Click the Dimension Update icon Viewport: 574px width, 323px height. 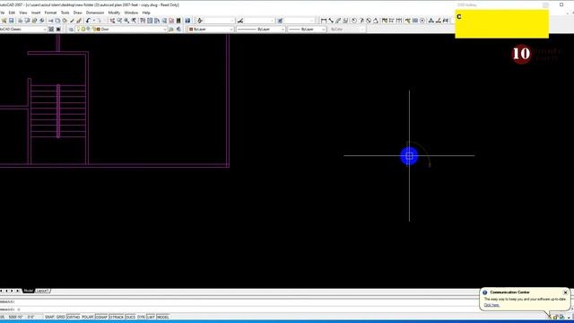(x=446, y=21)
